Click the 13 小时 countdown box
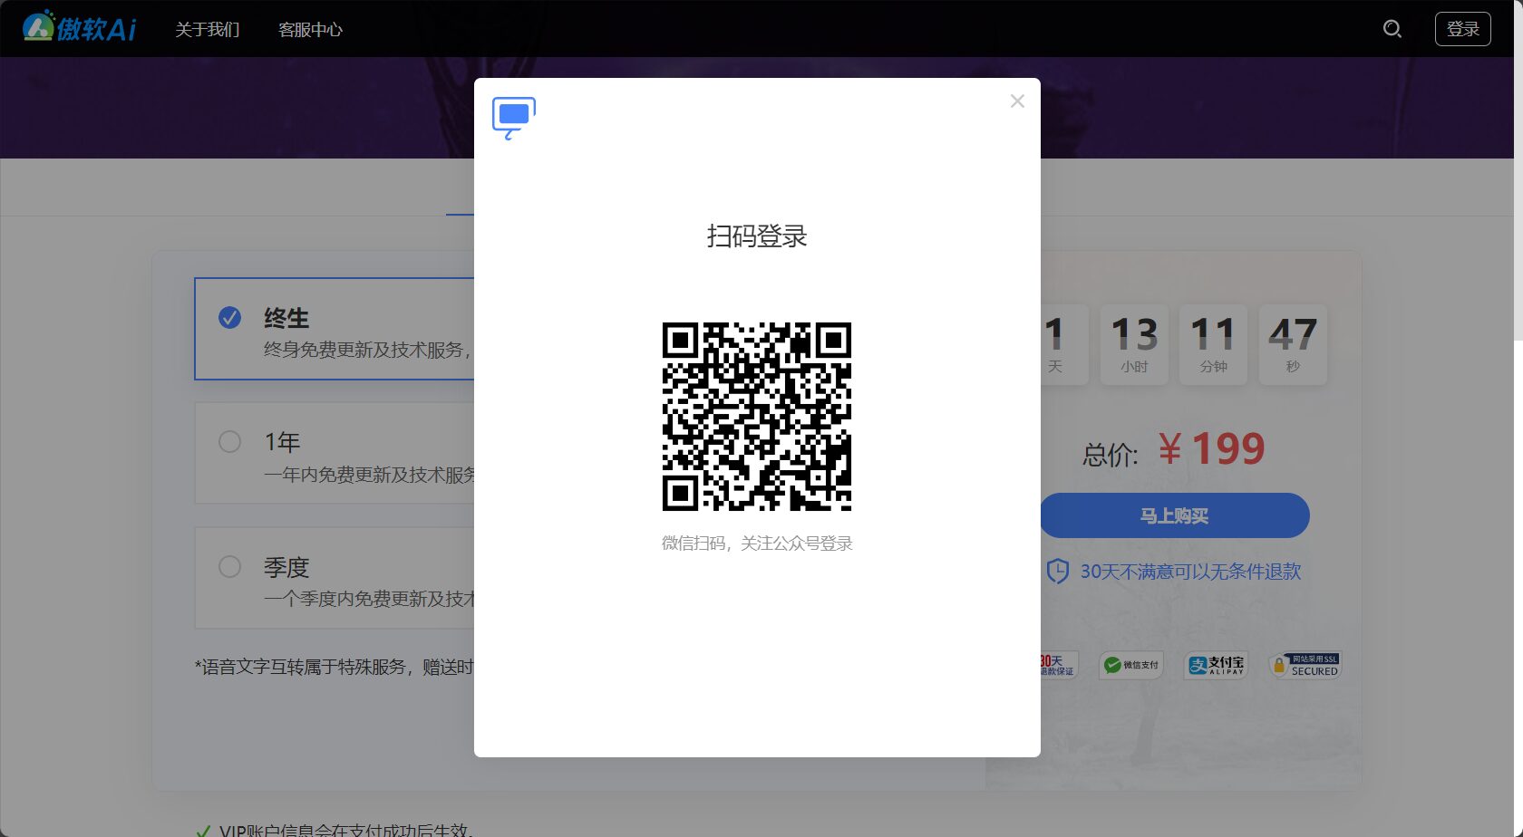 (x=1134, y=345)
